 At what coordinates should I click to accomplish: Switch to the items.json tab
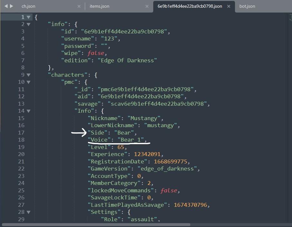point(99,6)
